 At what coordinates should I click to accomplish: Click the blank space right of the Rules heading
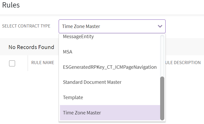tap(104, 5)
